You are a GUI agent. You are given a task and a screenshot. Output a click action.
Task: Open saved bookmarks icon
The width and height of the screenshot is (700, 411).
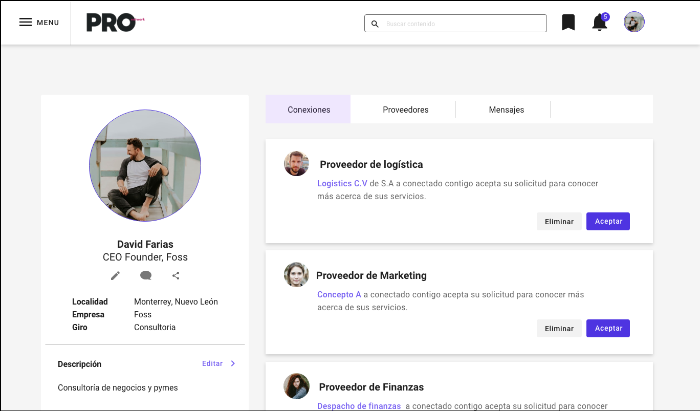[568, 23]
